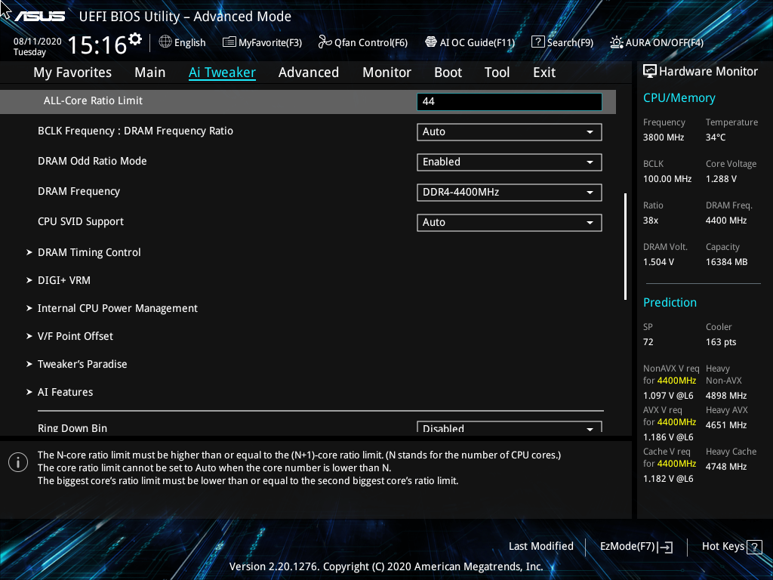Image resolution: width=773 pixels, height=580 pixels.
Task: Set CPU SVID Support to Auto
Action: tap(509, 222)
